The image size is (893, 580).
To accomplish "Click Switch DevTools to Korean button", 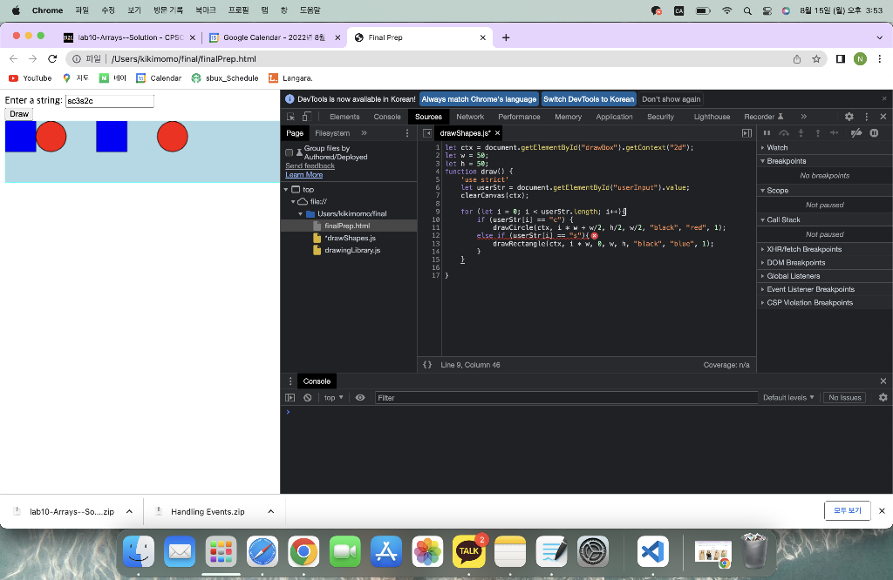I will click(589, 99).
